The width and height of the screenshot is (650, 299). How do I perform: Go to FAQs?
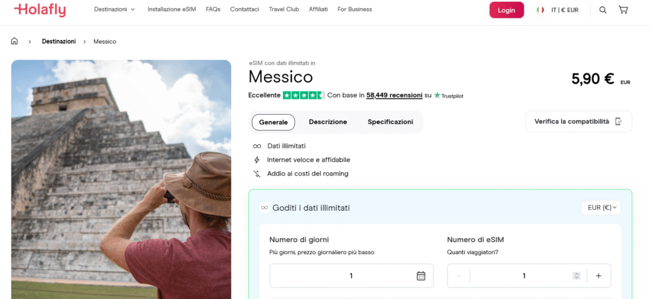pyautogui.click(x=213, y=9)
